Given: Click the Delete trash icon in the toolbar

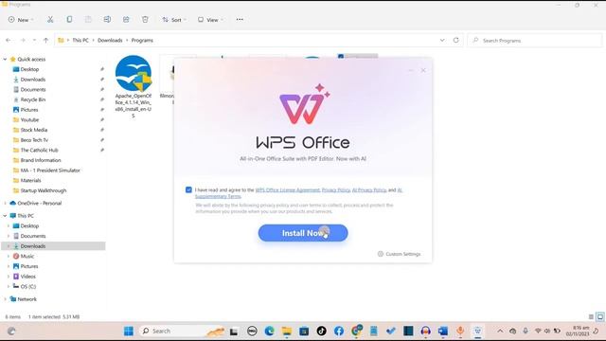Looking at the screenshot, I should 145,19.
